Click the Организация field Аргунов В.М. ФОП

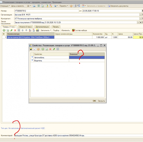tap(77, 15)
